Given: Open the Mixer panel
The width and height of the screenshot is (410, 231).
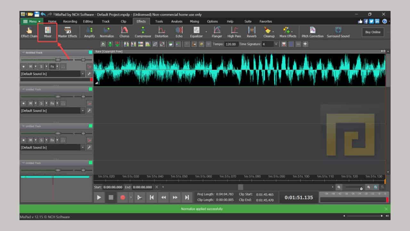Looking at the screenshot, I should [x=48, y=32].
